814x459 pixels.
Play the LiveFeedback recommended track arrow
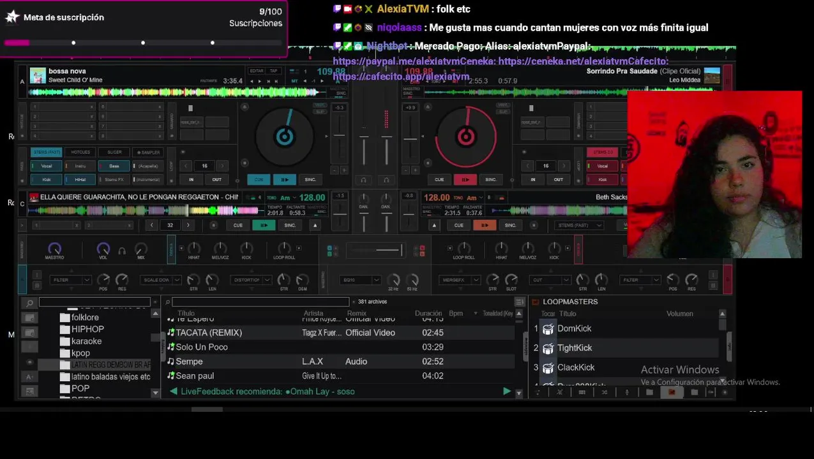pos(507,391)
